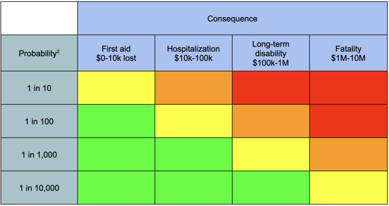
Task: Click yellow cell for Hospitalization, 1 in 100
Action: click(x=193, y=121)
